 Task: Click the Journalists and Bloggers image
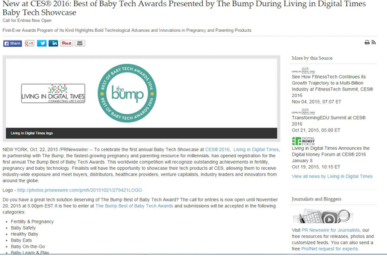(323, 216)
